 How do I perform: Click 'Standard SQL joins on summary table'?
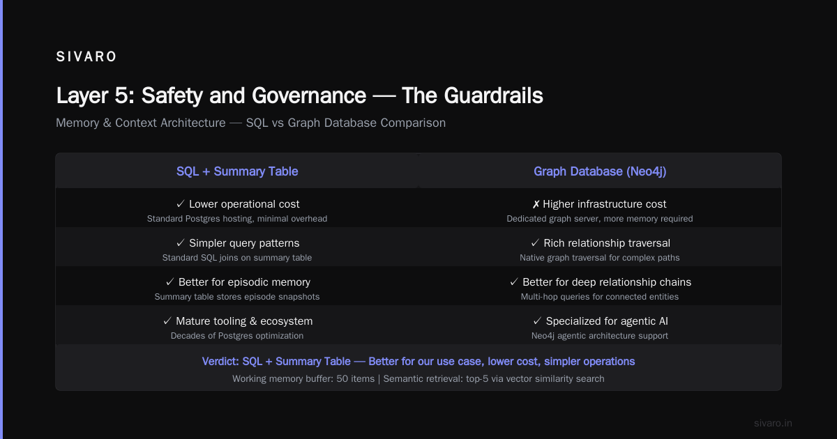(237, 258)
